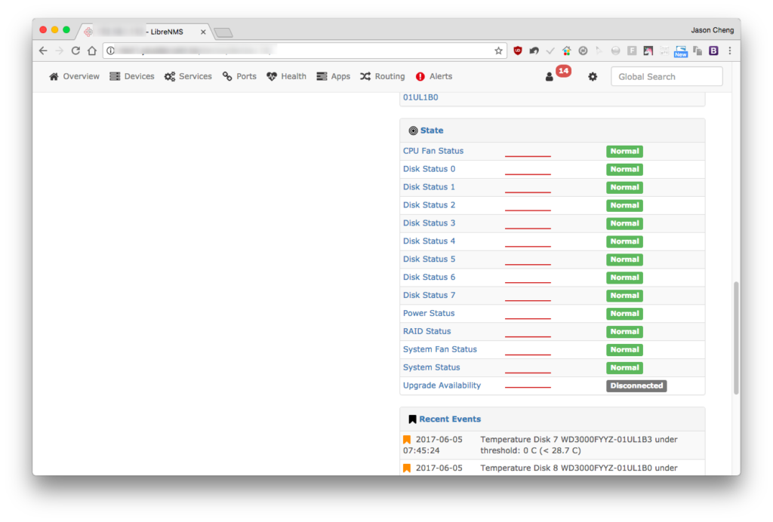This screenshot has width=773, height=522.
Task: Click the Recent Events bookmark icon
Action: point(412,419)
